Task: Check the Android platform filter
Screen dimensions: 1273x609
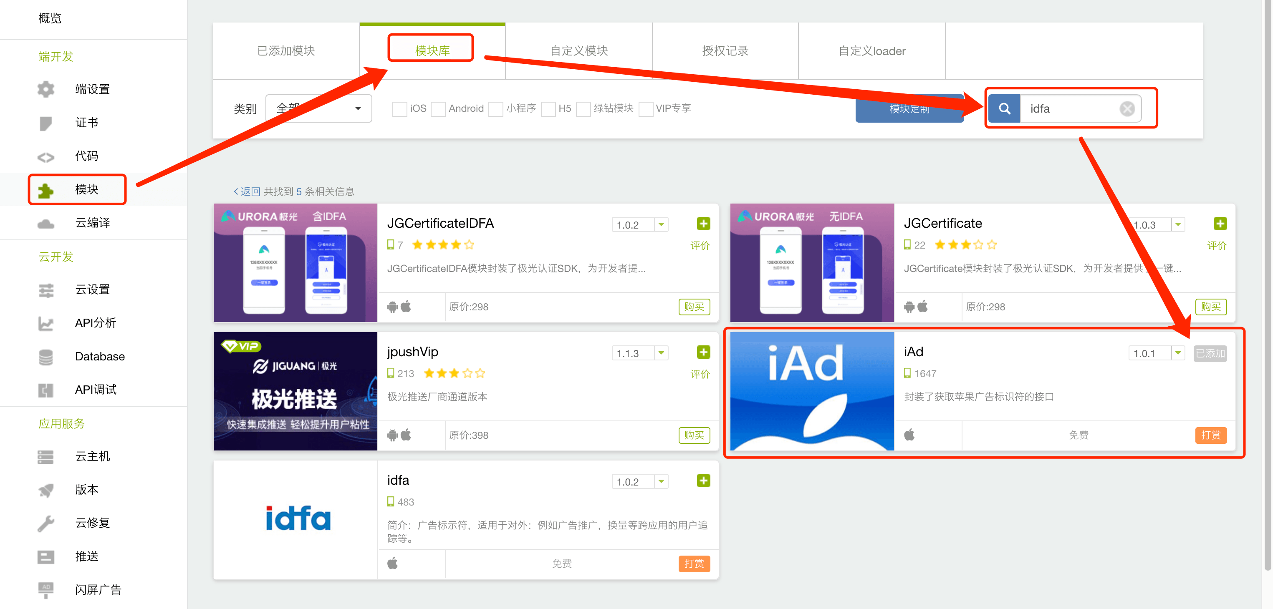Action: pyautogui.click(x=438, y=109)
